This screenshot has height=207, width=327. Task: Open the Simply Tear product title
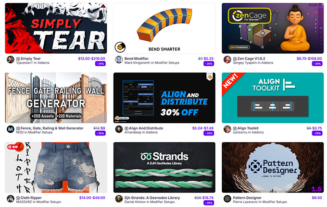[30, 58]
